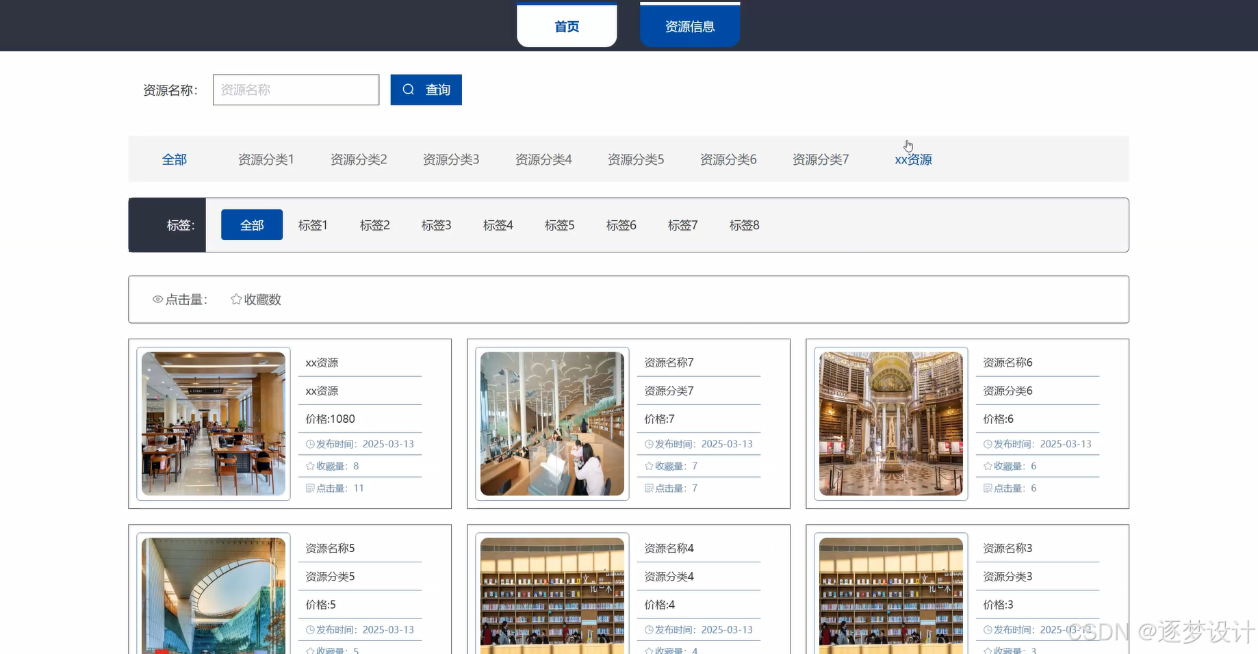Filter by 资源分类5

tap(636, 159)
